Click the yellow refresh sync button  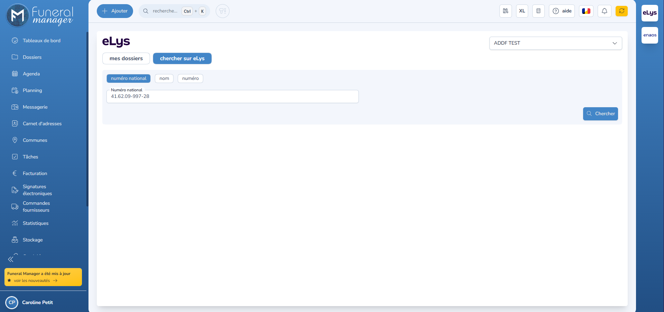[621, 11]
